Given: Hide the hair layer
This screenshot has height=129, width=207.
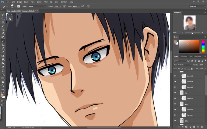Looking at the screenshot, I should click(x=175, y=121).
